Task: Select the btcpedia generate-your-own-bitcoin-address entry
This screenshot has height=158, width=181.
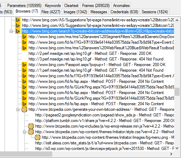Action: coord(101,109)
